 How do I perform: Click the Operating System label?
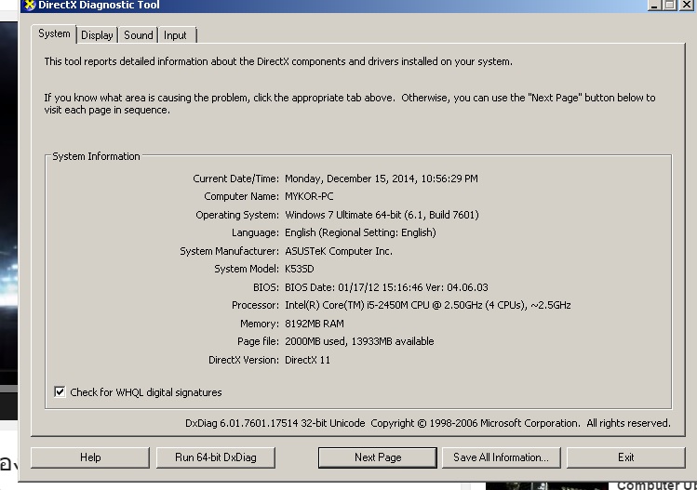237,215
